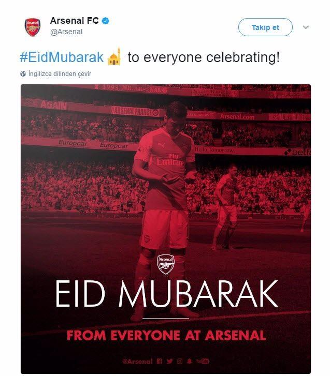The width and height of the screenshot is (330, 376).
Task: Click the mosque emoji in the tweet
Action: point(114,57)
